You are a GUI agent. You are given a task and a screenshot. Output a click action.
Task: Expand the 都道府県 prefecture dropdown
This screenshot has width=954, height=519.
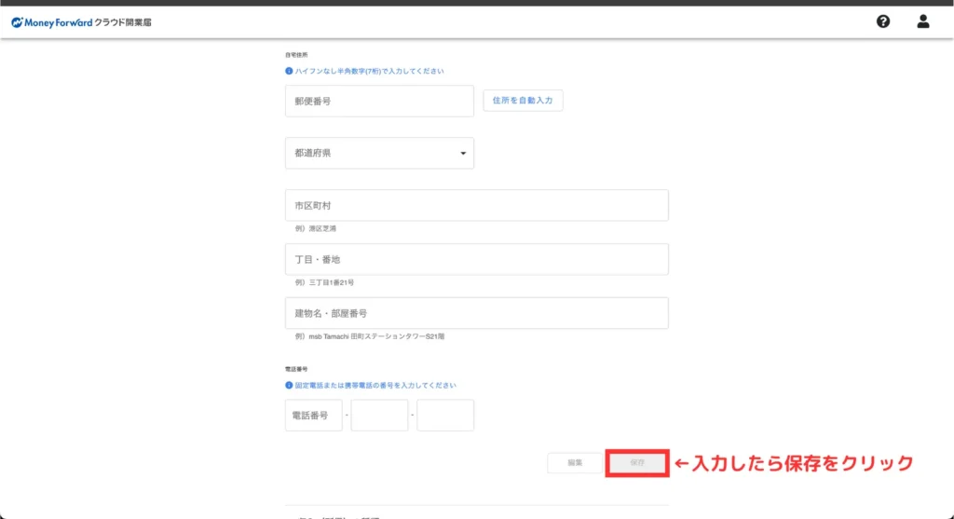pos(379,154)
